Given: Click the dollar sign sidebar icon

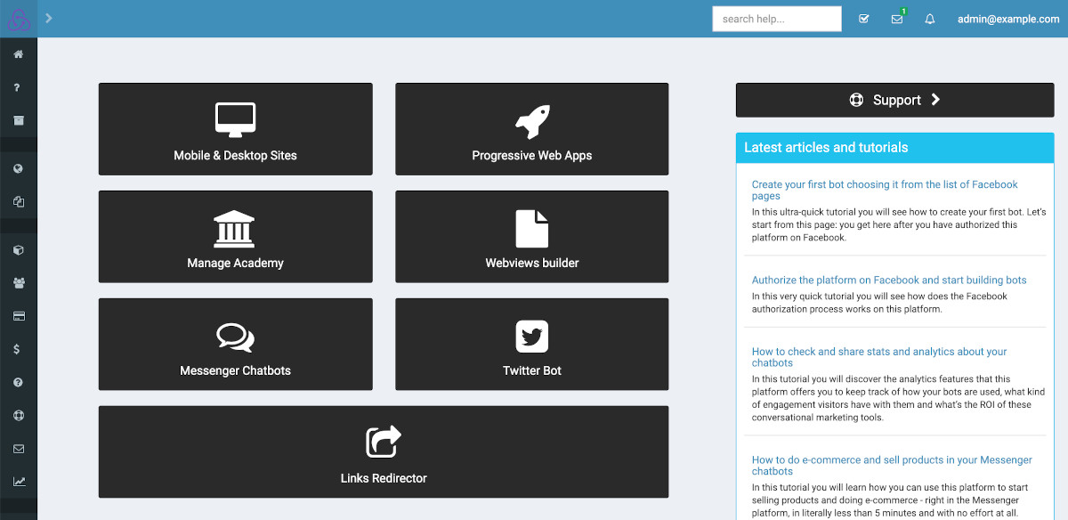Looking at the screenshot, I should (x=18, y=349).
